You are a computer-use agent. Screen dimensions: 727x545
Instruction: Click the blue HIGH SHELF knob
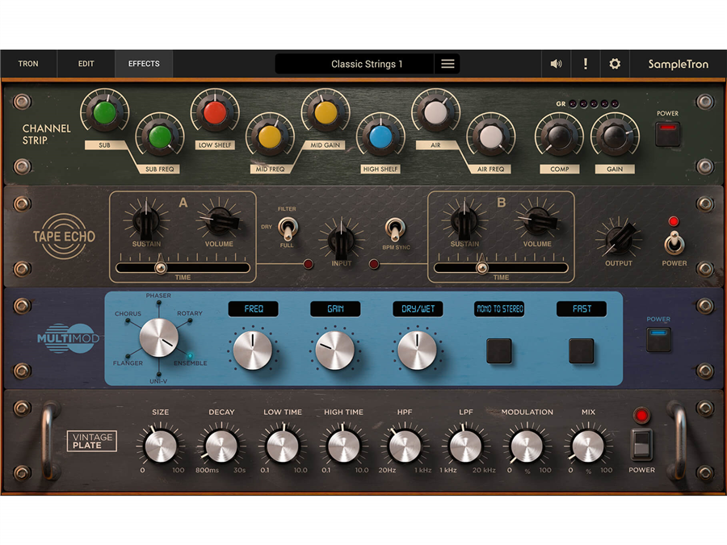click(x=380, y=136)
